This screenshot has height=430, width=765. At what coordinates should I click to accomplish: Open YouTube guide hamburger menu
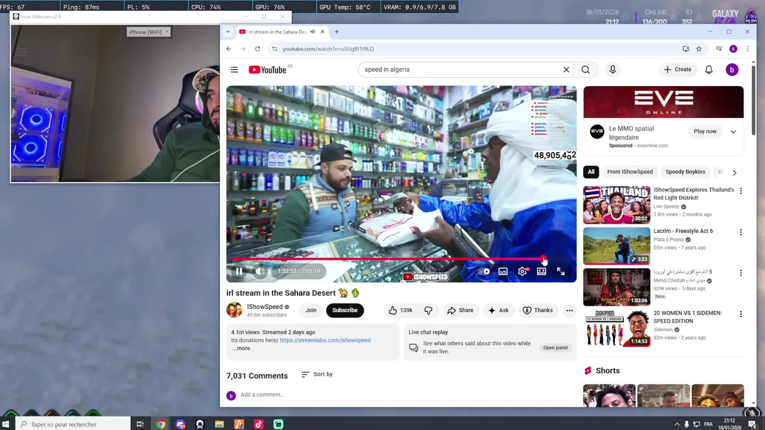(234, 70)
